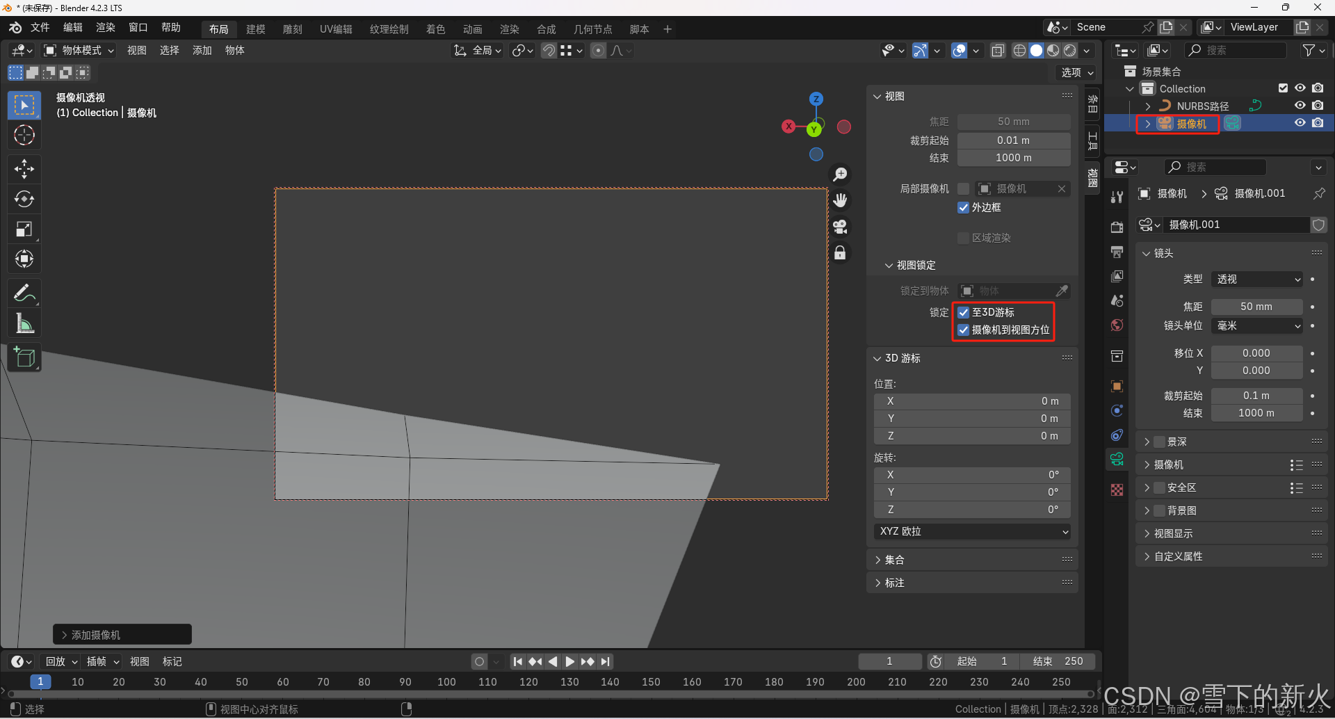Activate the 3D Cursor tool
Screen dimensions: 1335x719
click(24, 135)
